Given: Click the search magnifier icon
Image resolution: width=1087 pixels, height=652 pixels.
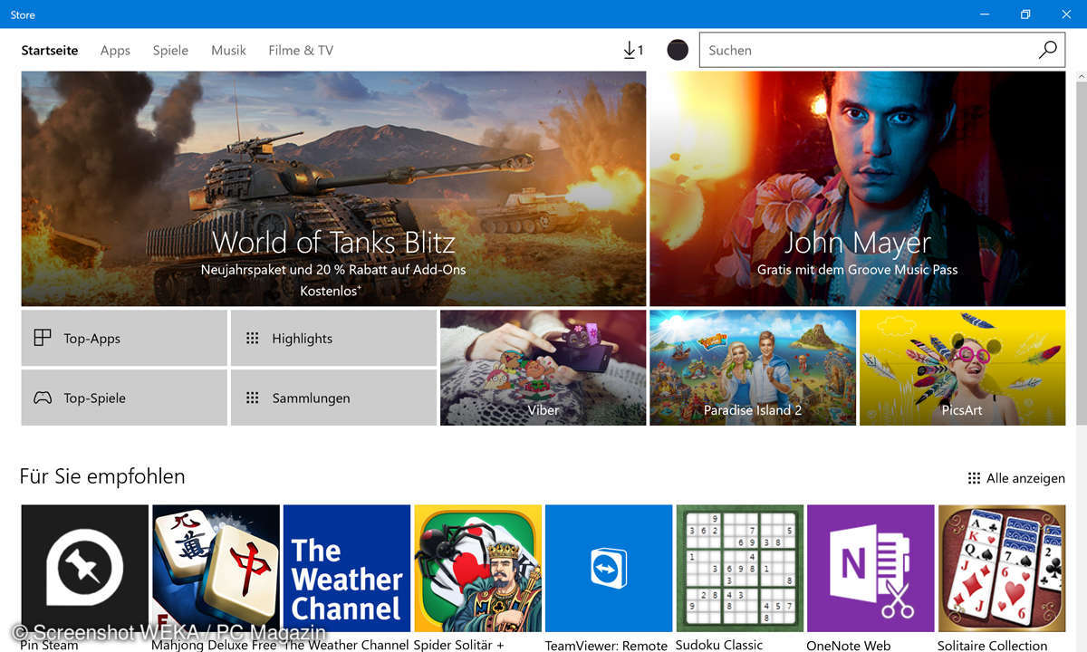Looking at the screenshot, I should tap(1047, 50).
